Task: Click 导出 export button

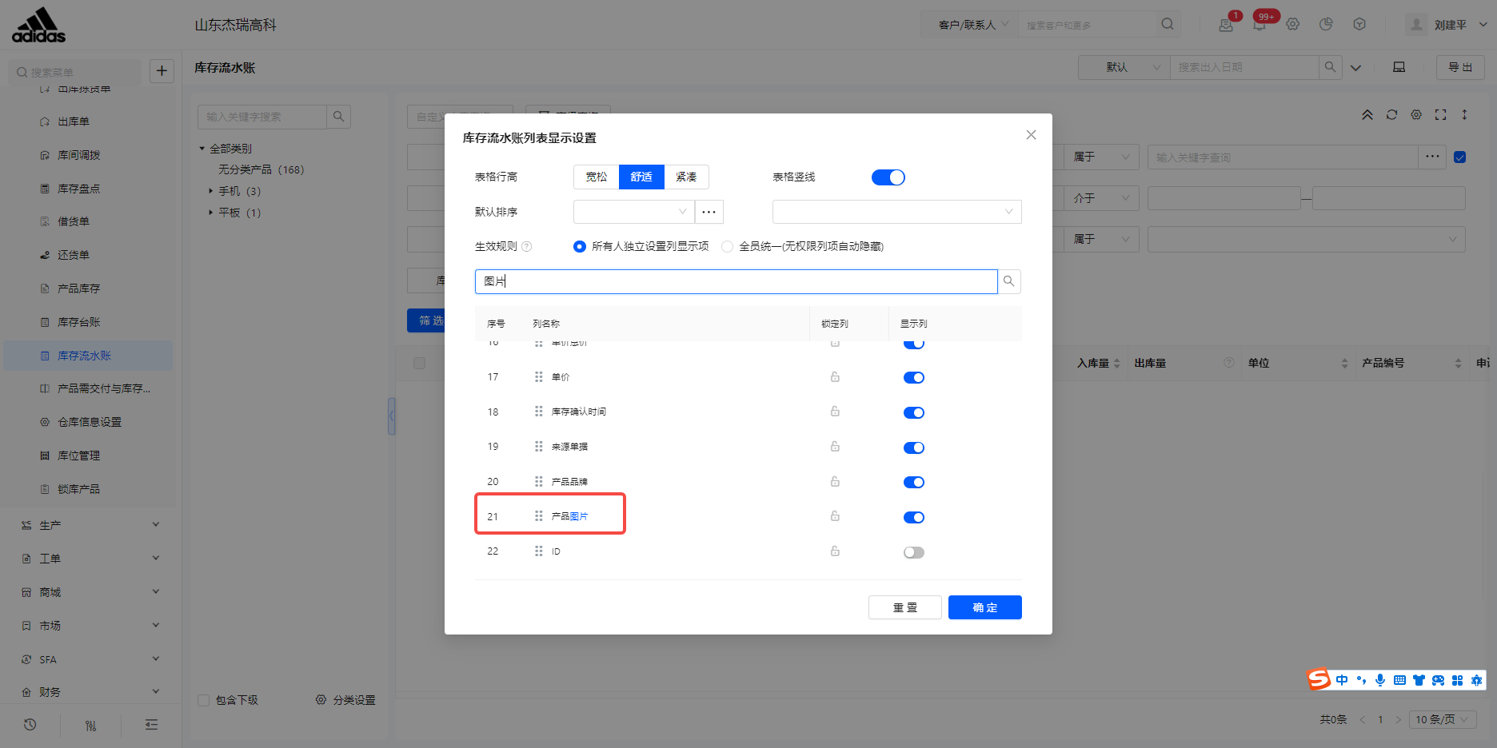Action: point(1460,67)
